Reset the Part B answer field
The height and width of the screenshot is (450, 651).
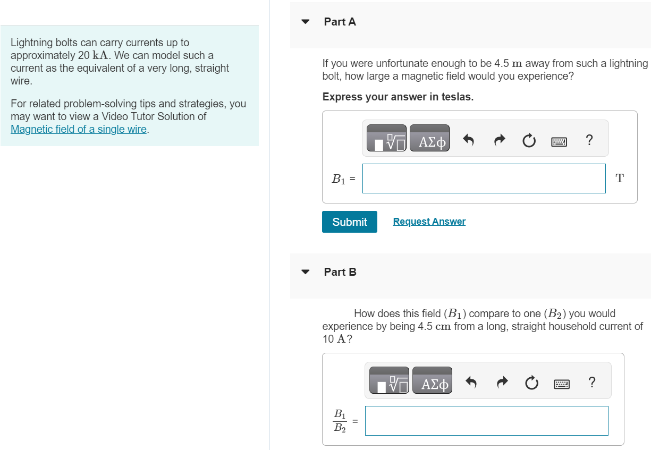click(531, 383)
